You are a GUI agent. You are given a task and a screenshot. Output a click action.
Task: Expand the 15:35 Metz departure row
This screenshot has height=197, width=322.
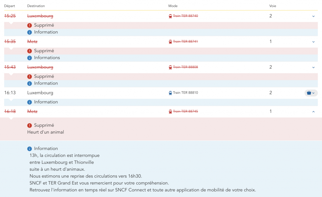313,42
